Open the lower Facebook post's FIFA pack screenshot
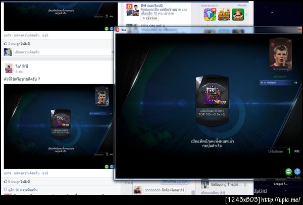This screenshot has width=303, height=205. (59, 126)
